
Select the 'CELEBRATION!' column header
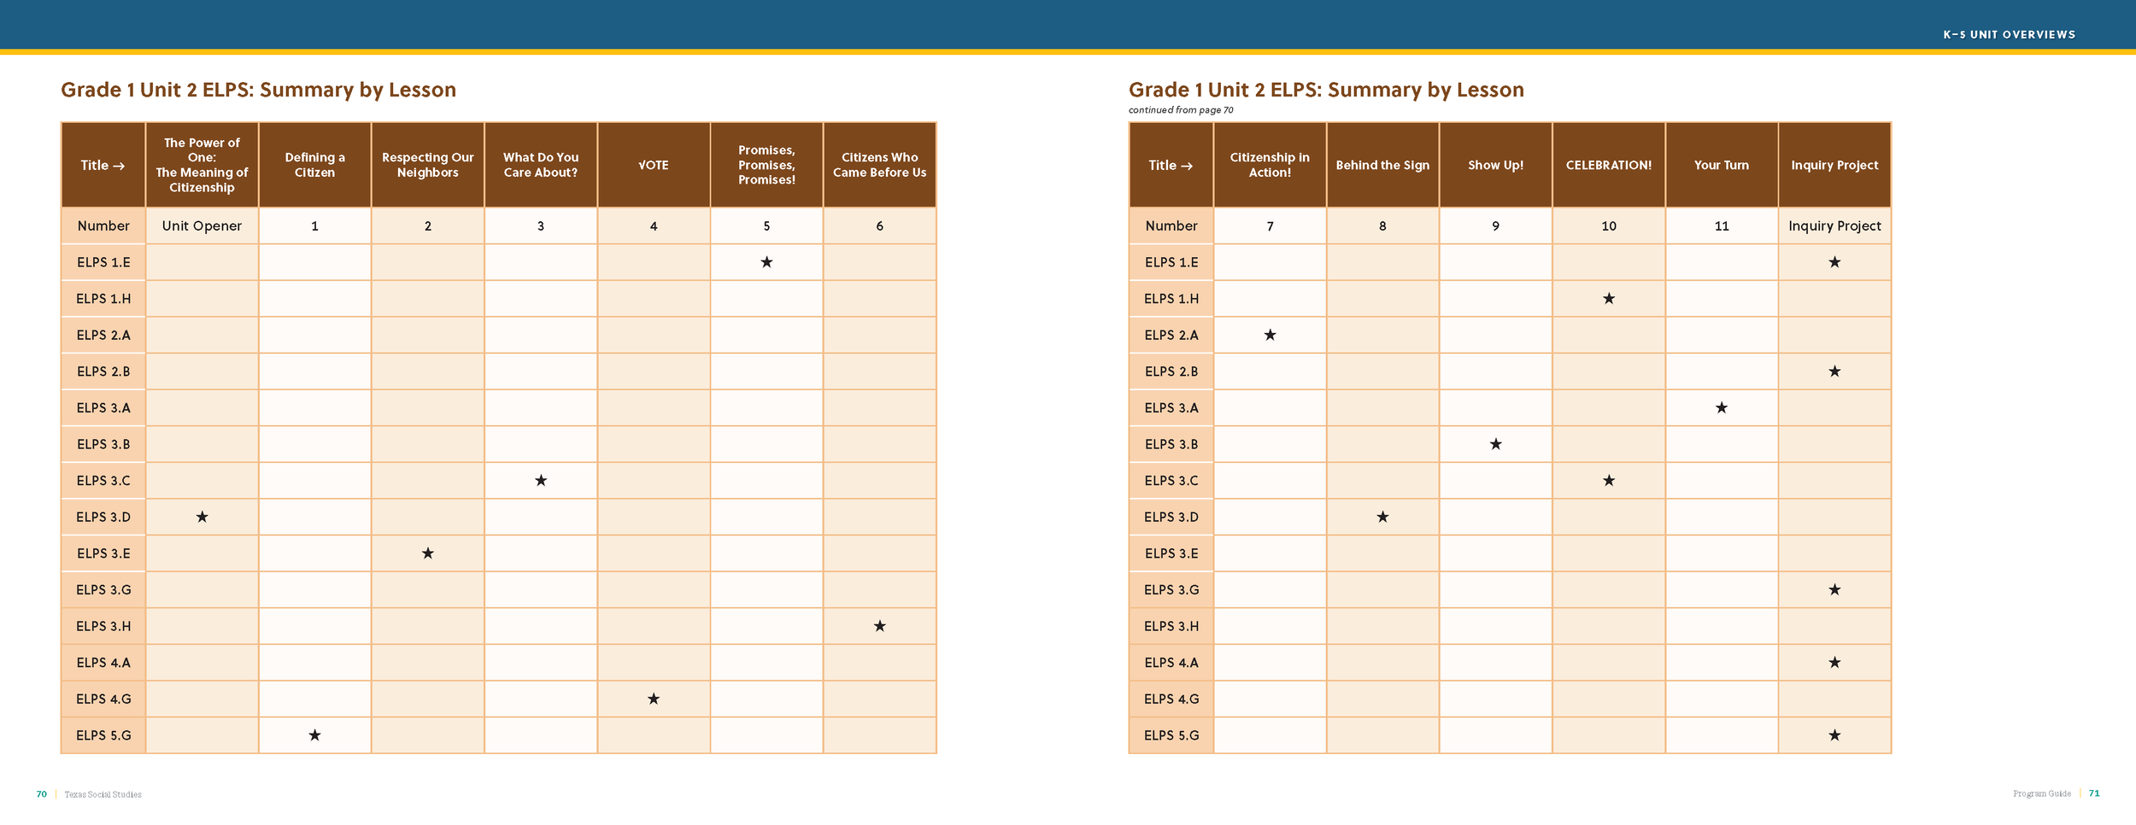tap(1609, 165)
